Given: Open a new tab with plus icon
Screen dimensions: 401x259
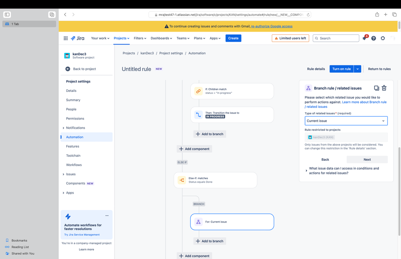Looking at the screenshot, I should [x=385, y=14].
